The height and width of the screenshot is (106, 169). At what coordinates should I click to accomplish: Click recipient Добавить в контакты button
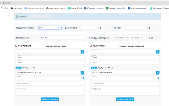[x=125, y=99]
